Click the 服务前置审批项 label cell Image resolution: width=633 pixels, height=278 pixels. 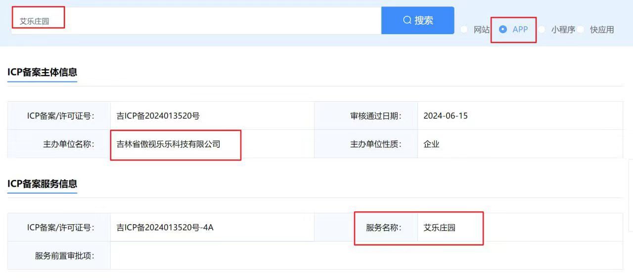59,256
